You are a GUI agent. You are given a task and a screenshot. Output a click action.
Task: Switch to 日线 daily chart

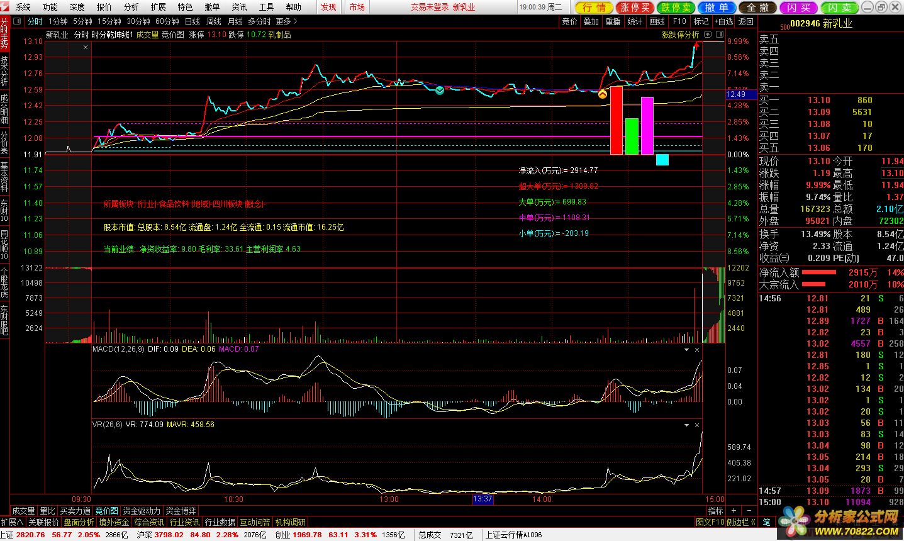point(192,21)
